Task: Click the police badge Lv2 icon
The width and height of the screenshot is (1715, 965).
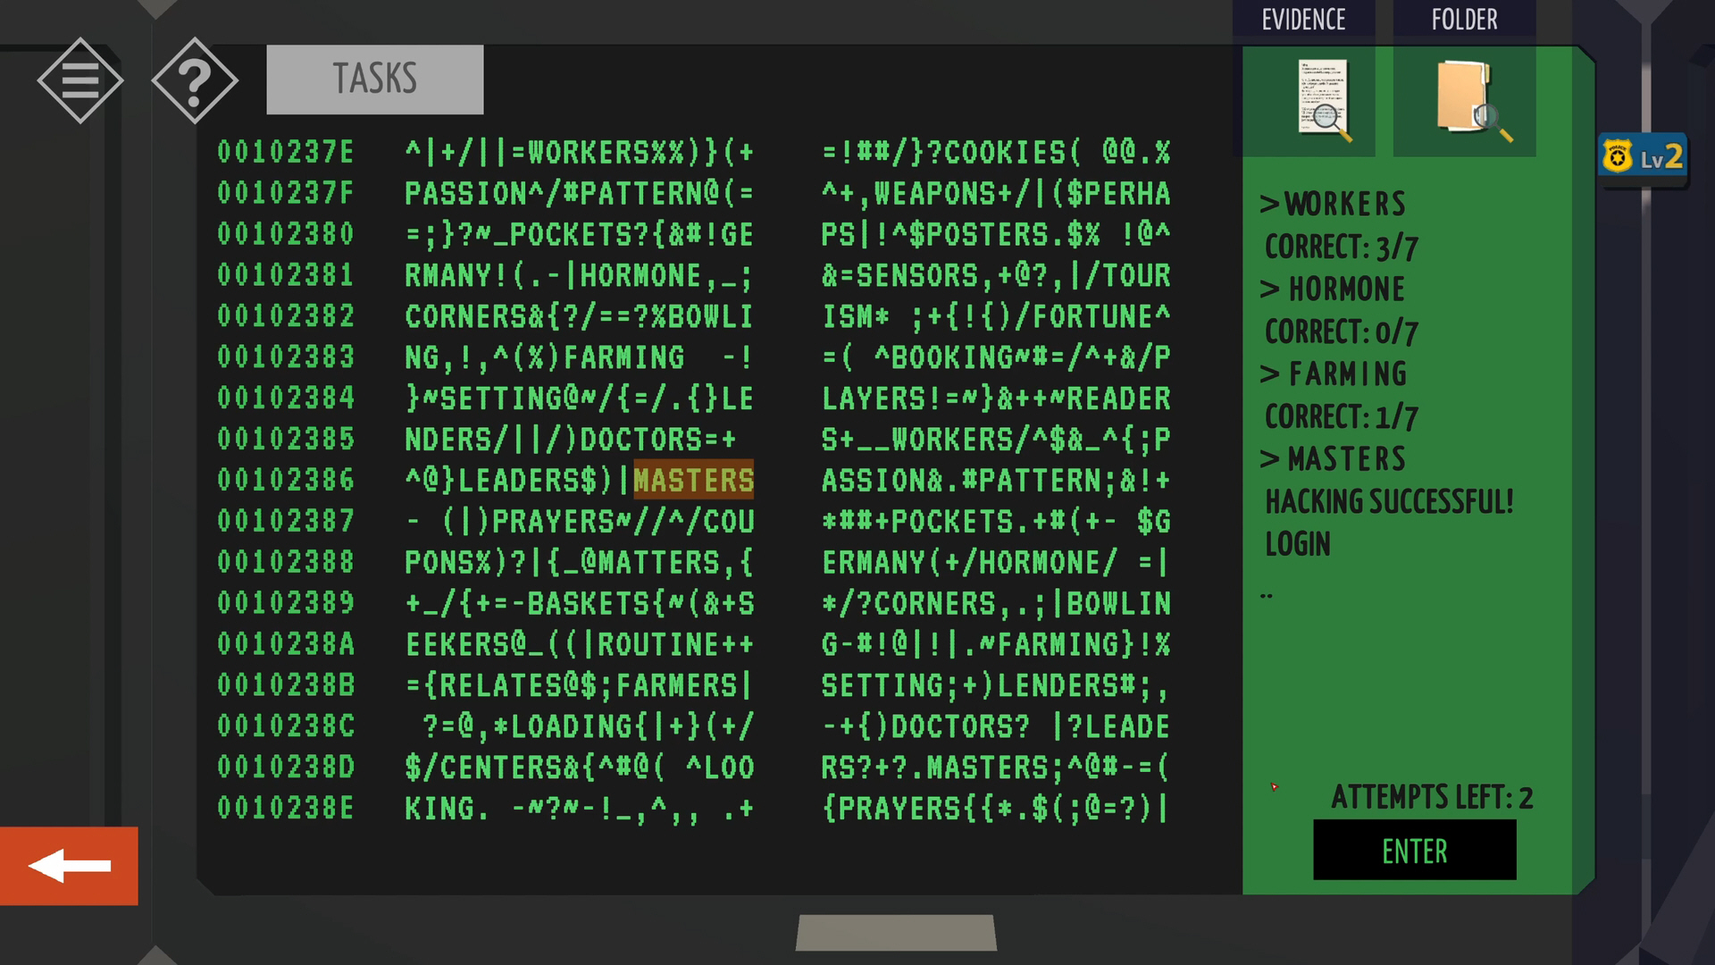Action: [1642, 158]
